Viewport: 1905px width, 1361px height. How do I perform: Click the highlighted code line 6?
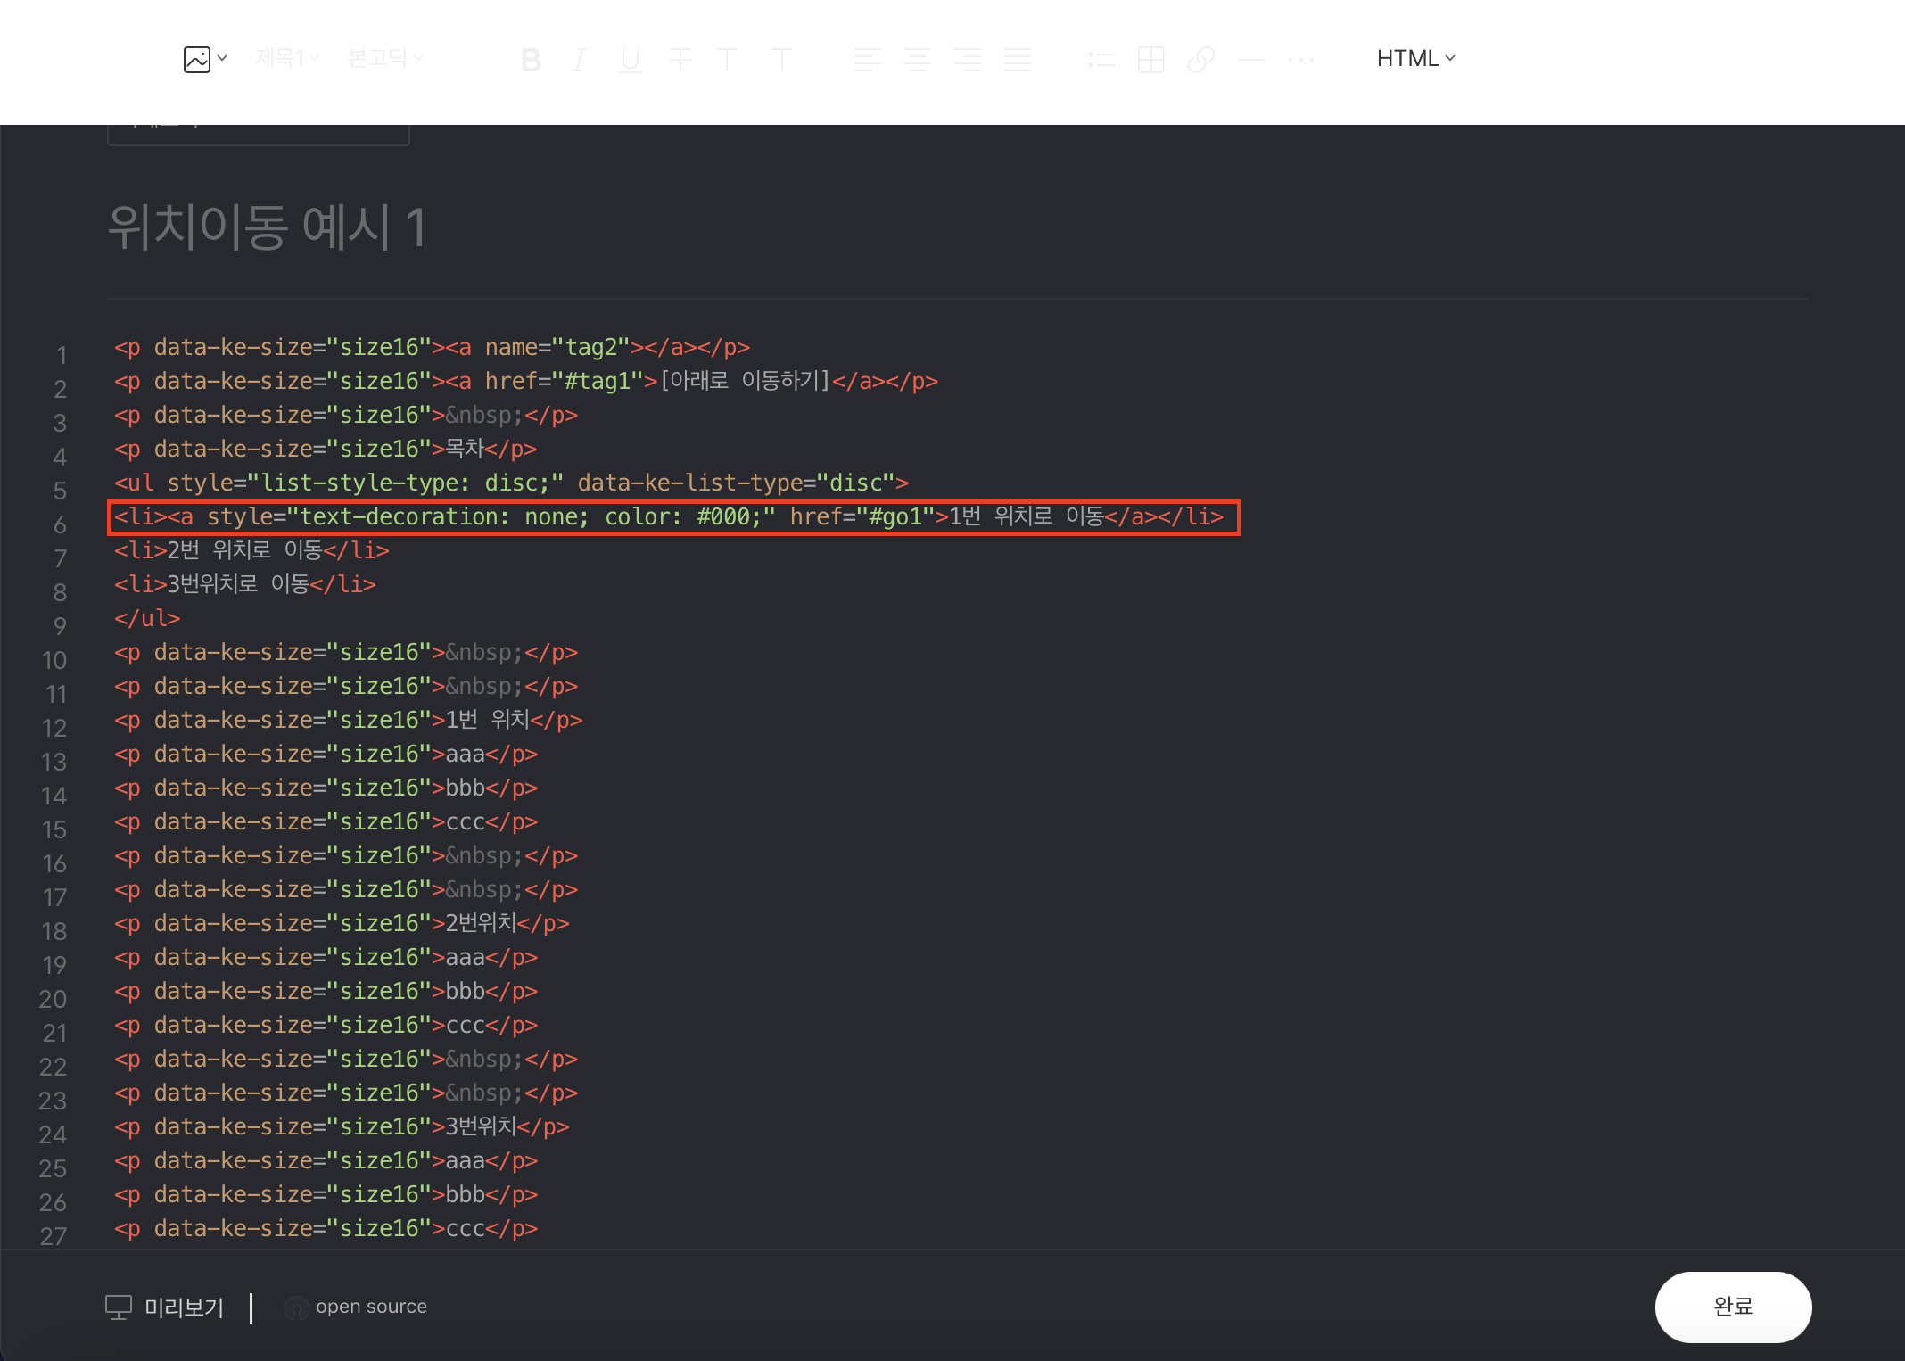tap(673, 517)
